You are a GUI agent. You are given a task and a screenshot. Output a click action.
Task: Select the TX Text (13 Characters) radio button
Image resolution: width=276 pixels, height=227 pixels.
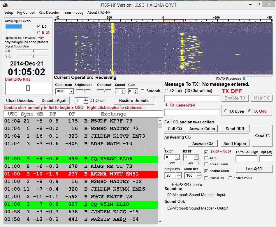coord(166,91)
